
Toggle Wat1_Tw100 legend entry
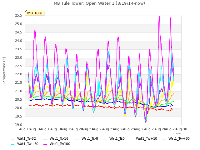(x=57, y=144)
